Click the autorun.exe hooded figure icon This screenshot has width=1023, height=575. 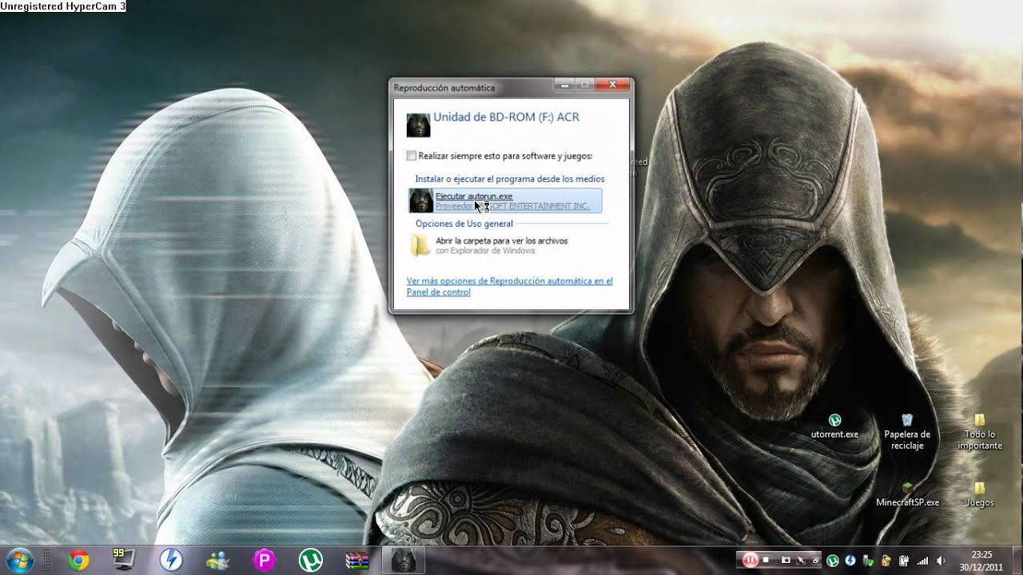coord(420,200)
